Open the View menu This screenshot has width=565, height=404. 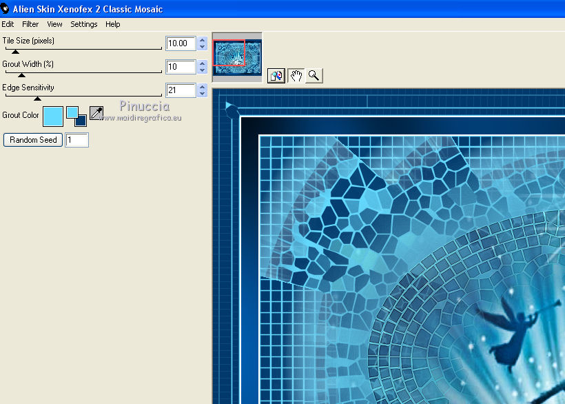[54, 24]
